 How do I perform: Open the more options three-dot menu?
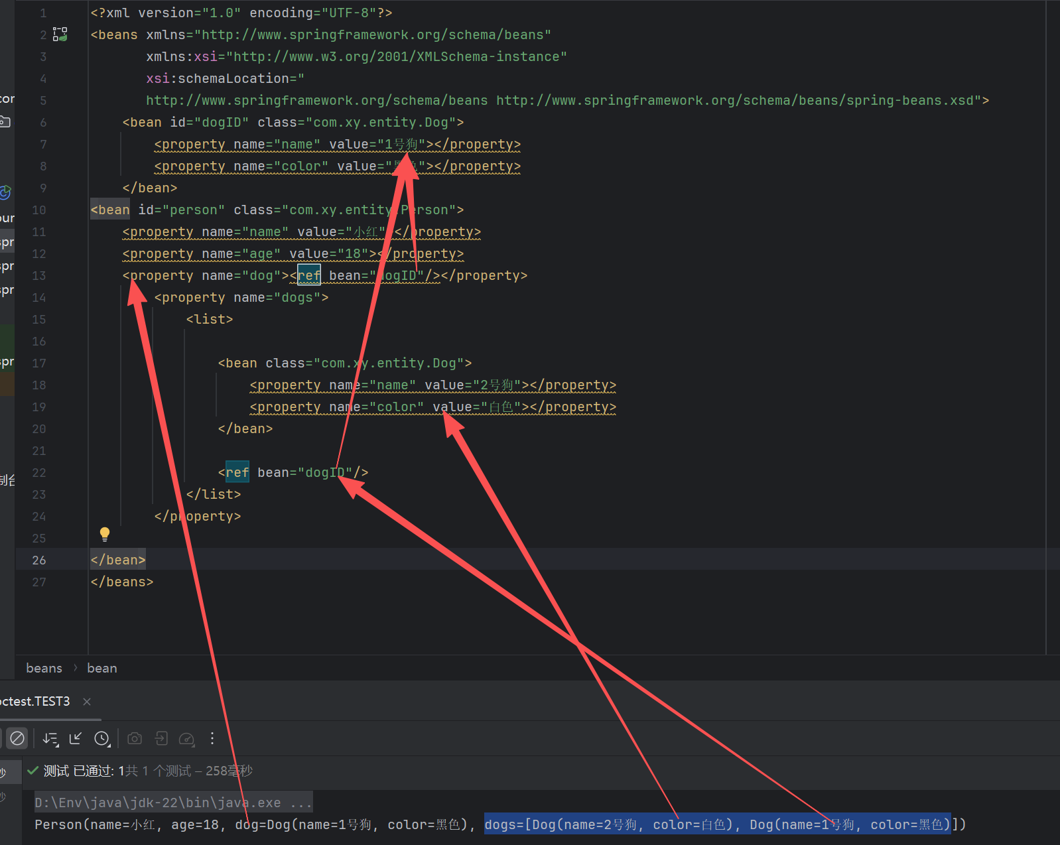point(212,738)
